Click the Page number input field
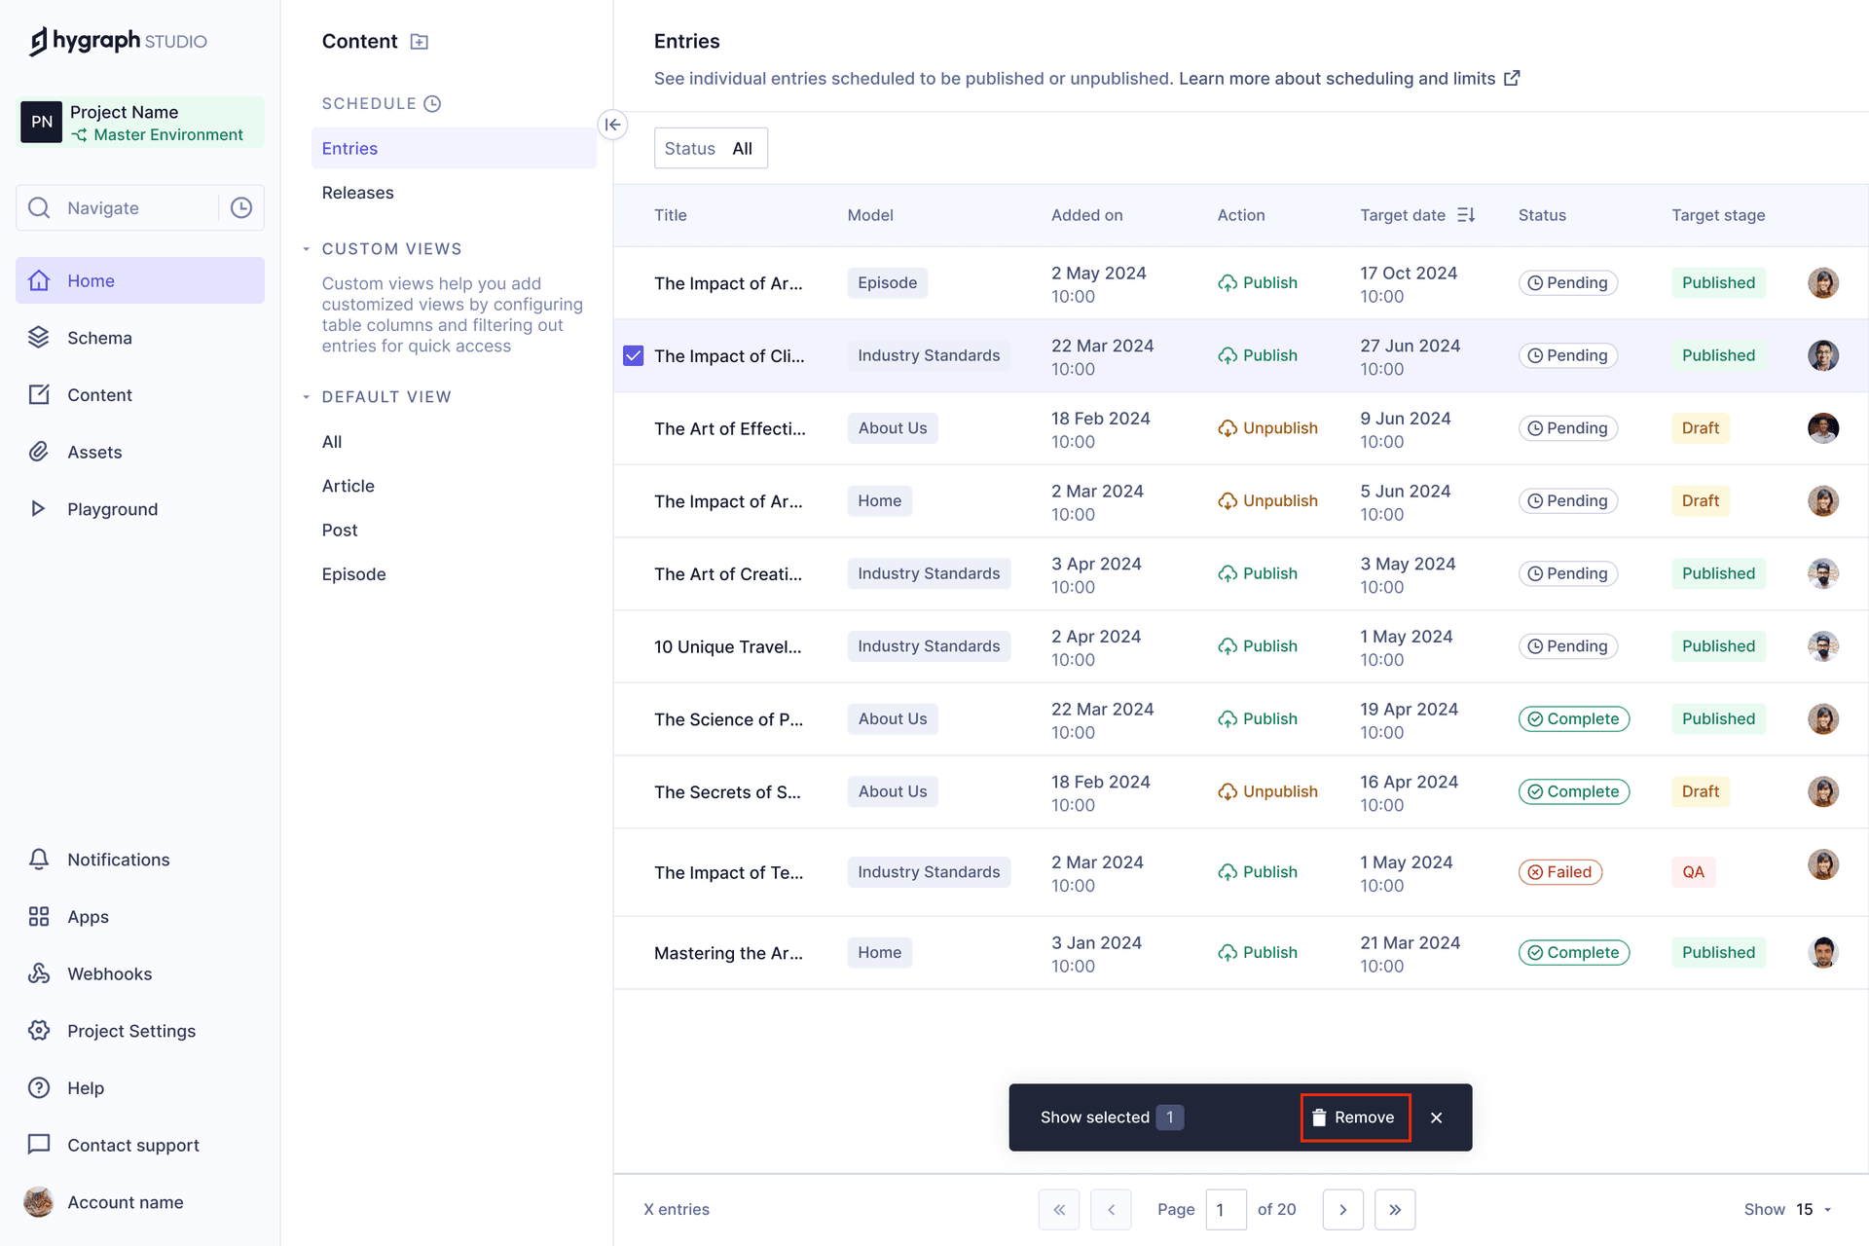The image size is (1869, 1246). point(1226,1209)
